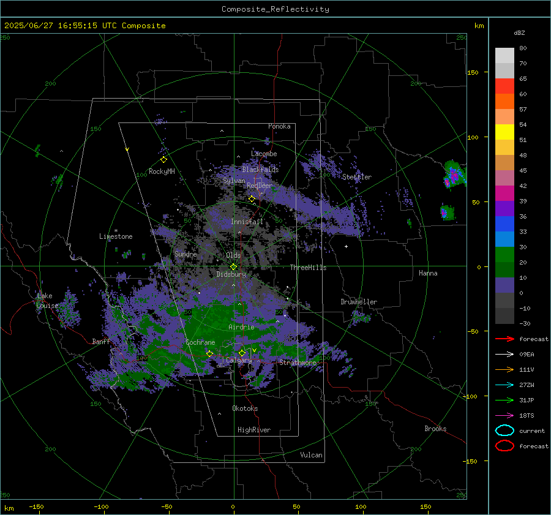Click the Banff town label
Image resolution: width=551 pixels, height=515 pixels.
(101, 342)
